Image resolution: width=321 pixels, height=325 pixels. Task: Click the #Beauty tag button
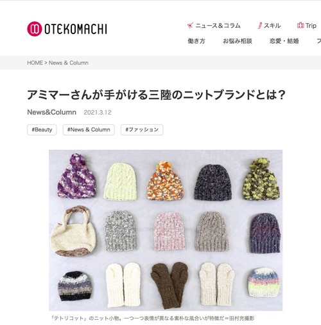tap(42, 129)
